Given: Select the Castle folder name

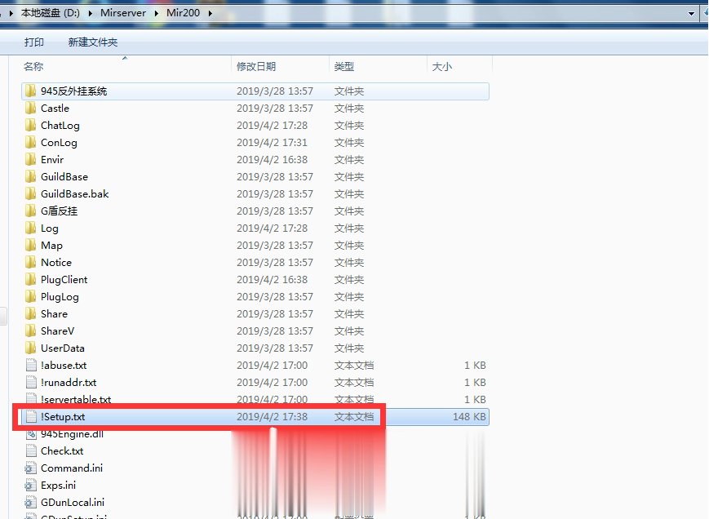Looking at the screenshot, I should tap(55, 108).
